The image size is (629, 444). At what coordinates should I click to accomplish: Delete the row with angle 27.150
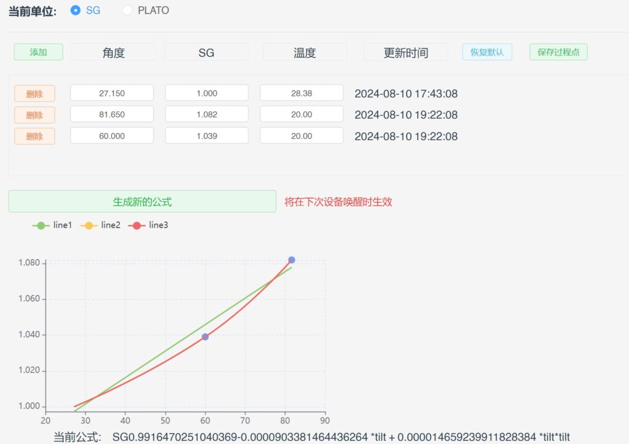point(34,93)
